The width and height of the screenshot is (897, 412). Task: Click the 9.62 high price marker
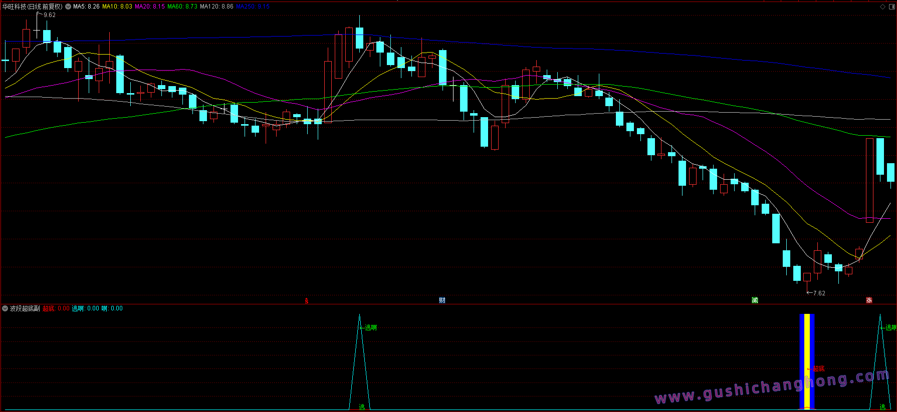[x=49, y=15]
